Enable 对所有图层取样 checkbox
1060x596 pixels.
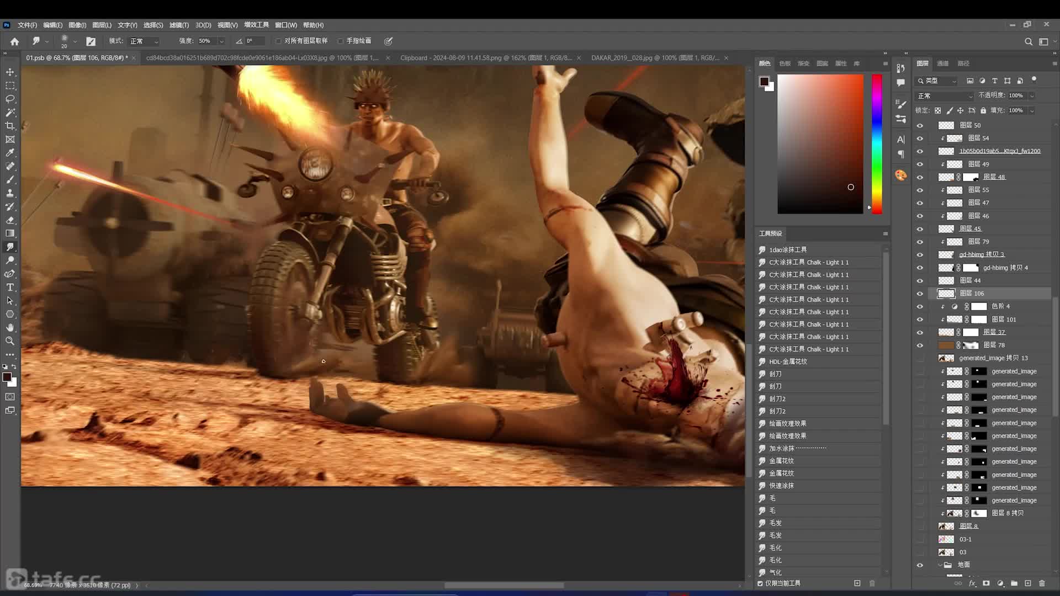coord(279,41)
